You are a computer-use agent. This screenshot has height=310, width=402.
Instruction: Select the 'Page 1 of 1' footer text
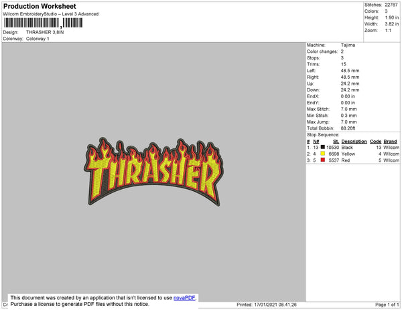tap(387, 305)
